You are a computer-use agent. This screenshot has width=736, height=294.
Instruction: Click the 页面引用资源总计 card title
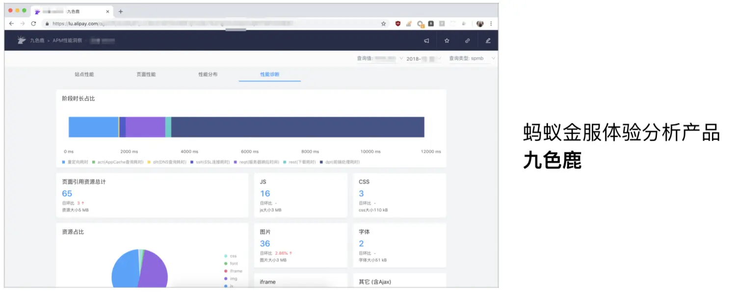click(84, 182)
